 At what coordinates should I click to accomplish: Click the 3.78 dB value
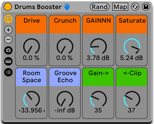(98, 58)
